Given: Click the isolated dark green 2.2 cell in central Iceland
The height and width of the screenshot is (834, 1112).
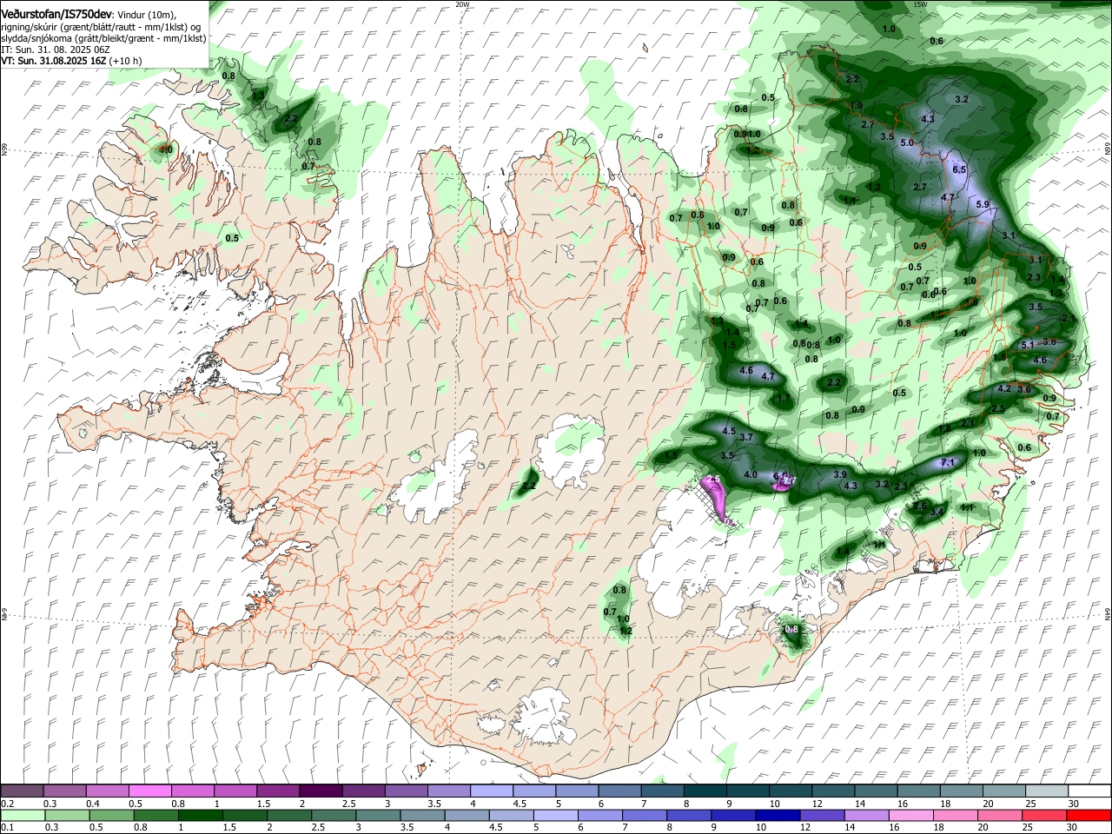Looking at the screenshot, I should pyautogui.click(x=528, y=484).
